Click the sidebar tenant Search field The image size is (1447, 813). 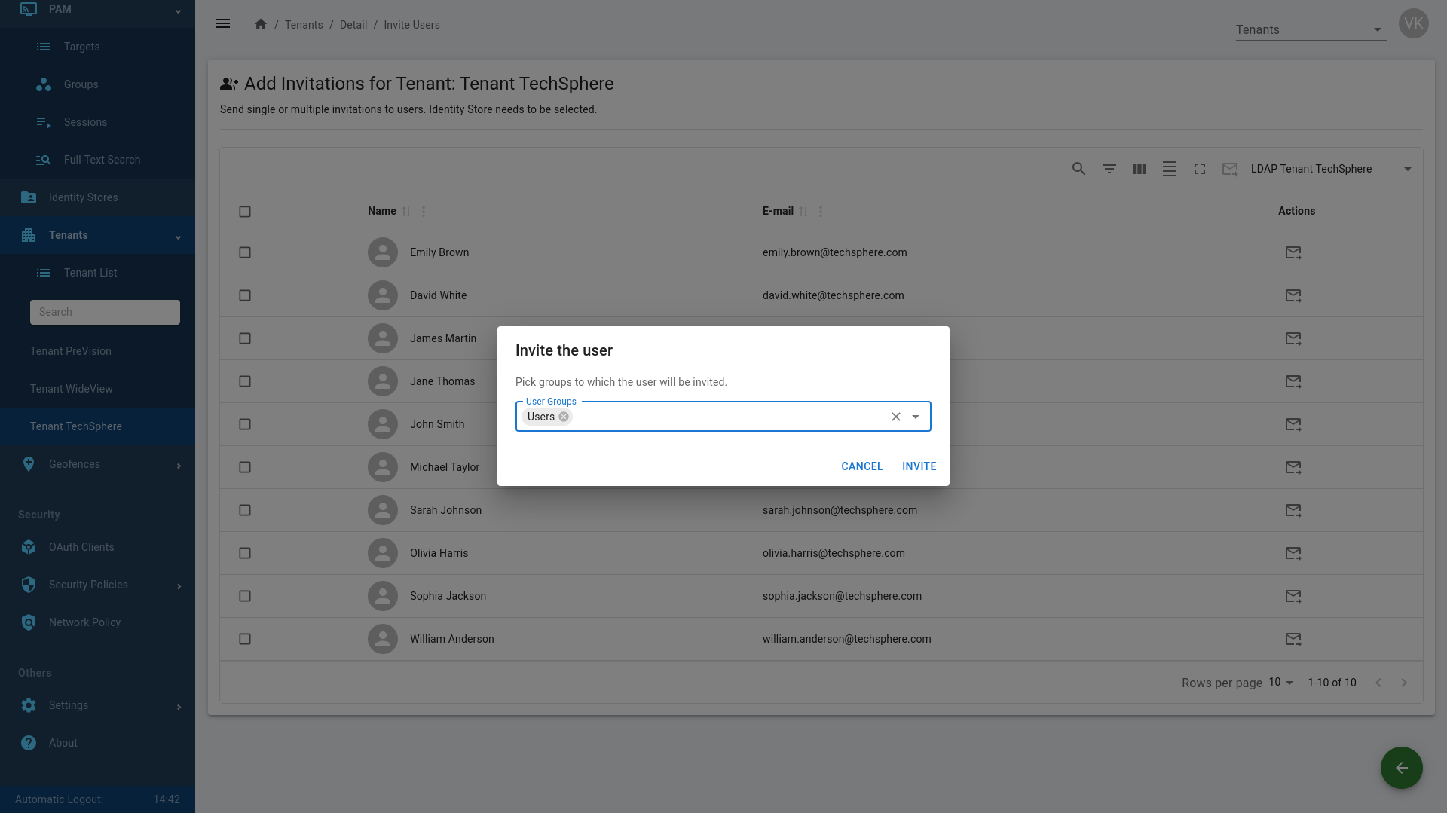click(x=105, y=312)
